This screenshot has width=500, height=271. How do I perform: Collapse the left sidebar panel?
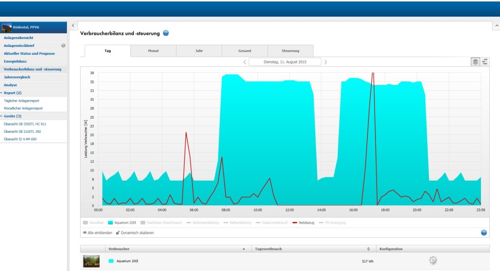point(73,25)
